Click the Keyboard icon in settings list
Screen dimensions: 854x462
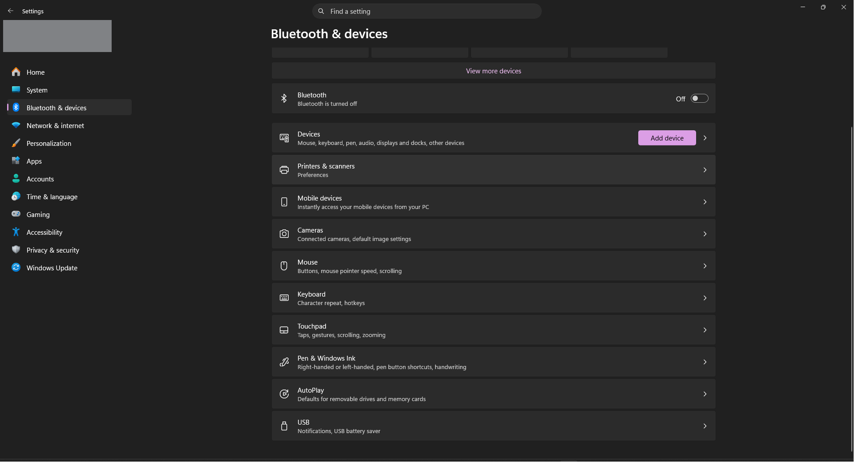284,298
